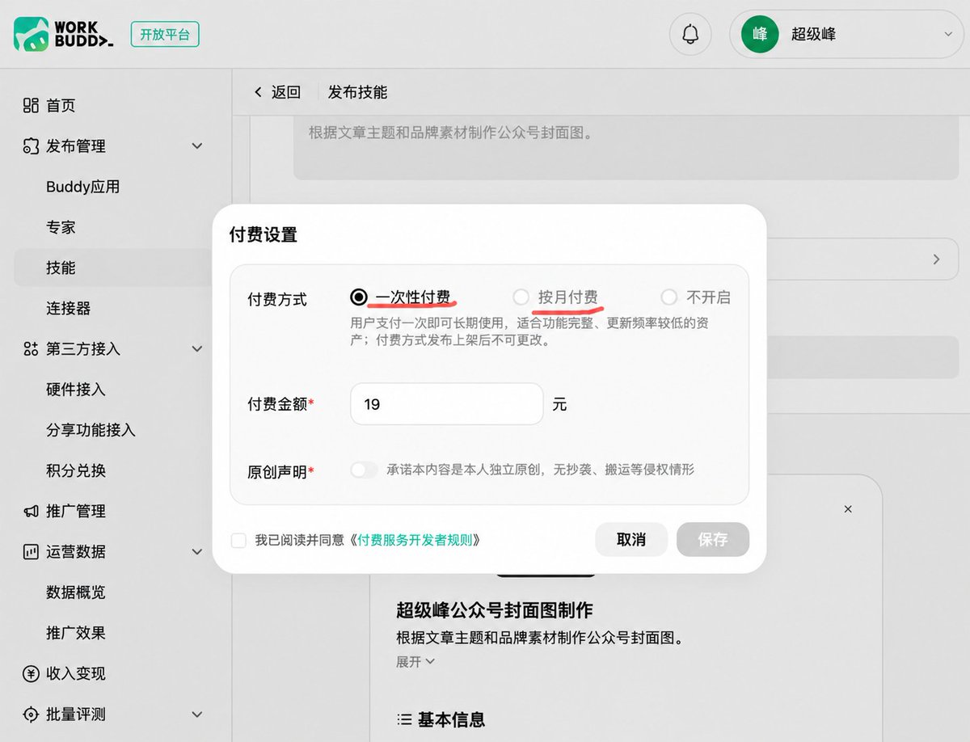Image resolution: width=970 pixels, height=742 pixels.
Task: Open 推广管理 in sidebar
Action: (x=76, y=512)
